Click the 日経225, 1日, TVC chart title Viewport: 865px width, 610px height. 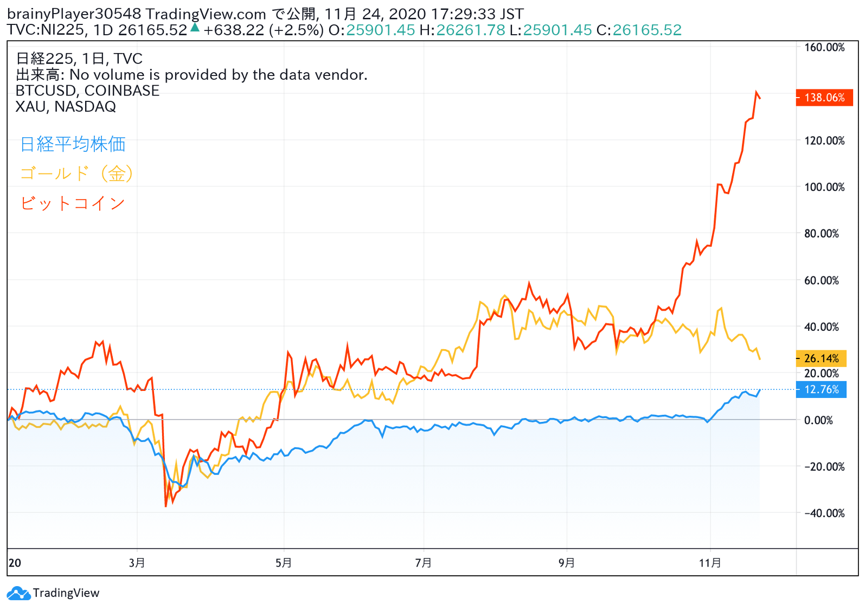click(79, 59)
